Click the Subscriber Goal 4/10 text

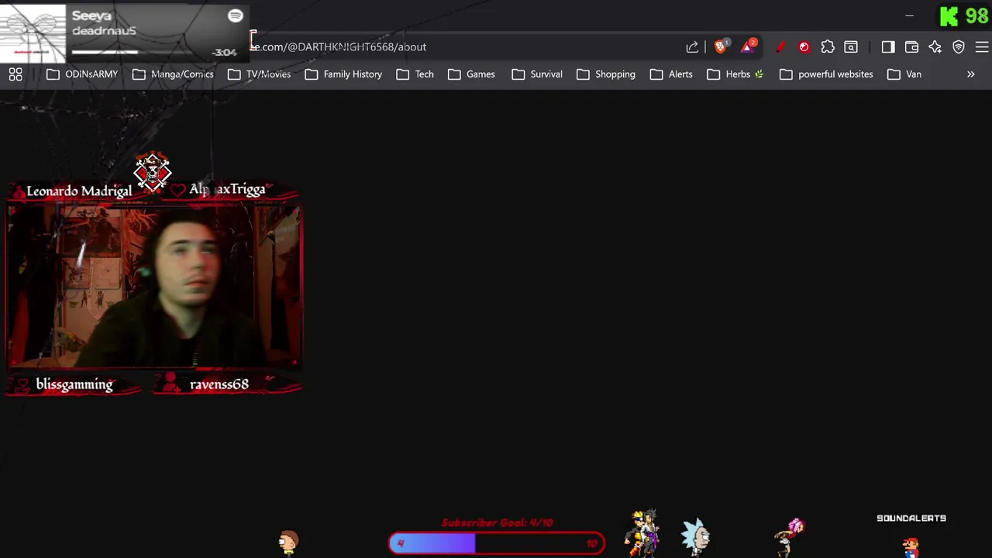[x=497, y=523]
